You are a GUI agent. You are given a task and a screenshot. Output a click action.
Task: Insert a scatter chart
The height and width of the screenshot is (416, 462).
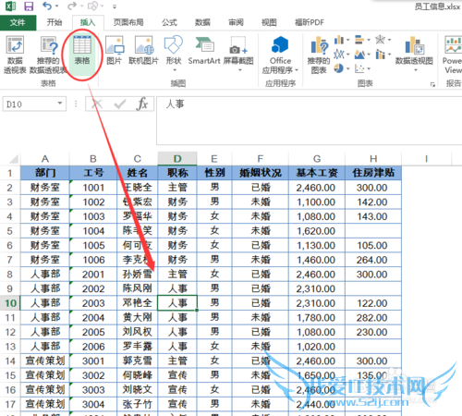point(359,68)
